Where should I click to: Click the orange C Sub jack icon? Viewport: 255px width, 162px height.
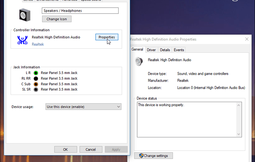(36, 84)
